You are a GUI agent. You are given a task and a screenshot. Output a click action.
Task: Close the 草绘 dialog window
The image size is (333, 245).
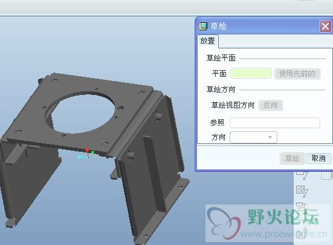pos(325,27)
